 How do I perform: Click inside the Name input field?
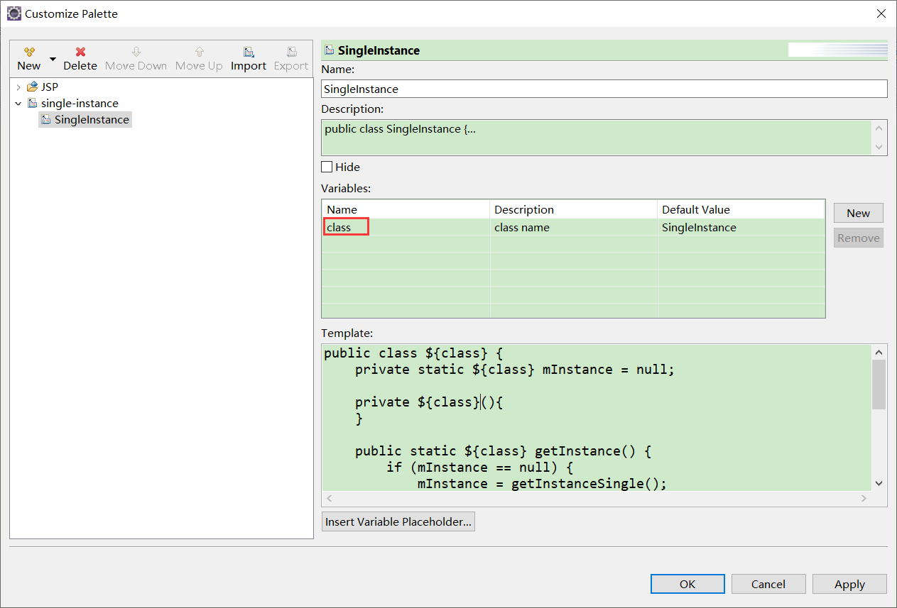[604, 89]
